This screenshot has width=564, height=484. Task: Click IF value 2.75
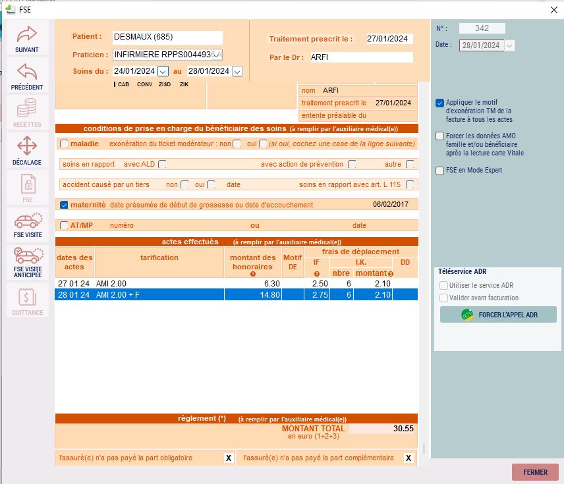pyautogui.click(x=320, y=295)
